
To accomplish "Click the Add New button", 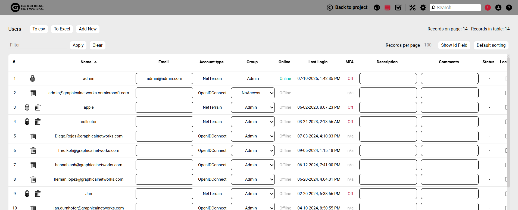I will pos(88,29).
